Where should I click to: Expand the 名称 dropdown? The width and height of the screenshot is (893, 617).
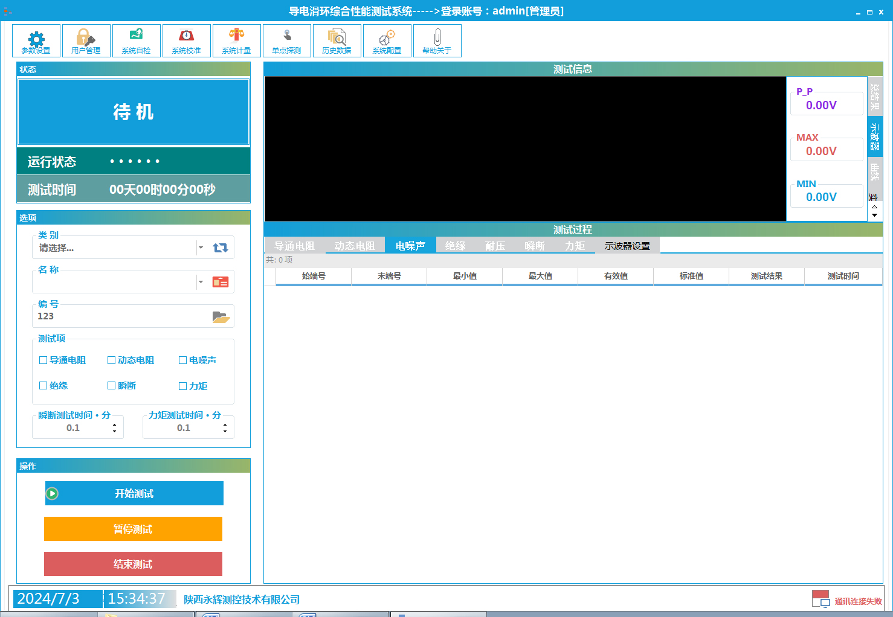pos(201,281)
